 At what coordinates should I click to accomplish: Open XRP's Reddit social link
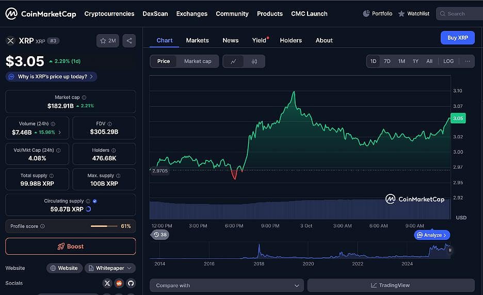coord(119,283)
